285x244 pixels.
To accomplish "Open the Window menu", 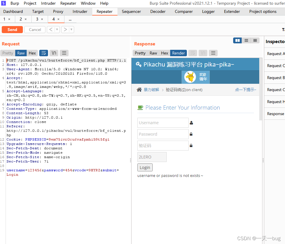I will [x=88, y=3].
